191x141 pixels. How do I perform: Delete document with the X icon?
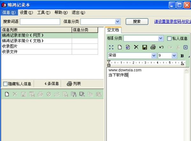pos(136,47)
